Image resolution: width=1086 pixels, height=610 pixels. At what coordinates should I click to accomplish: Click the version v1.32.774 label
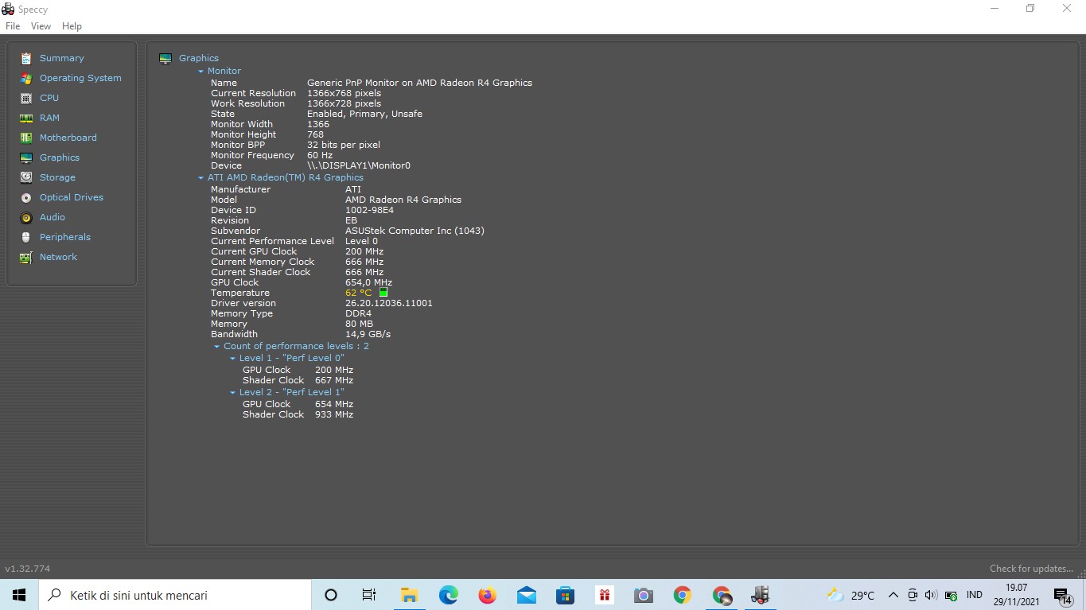(28, 569)
